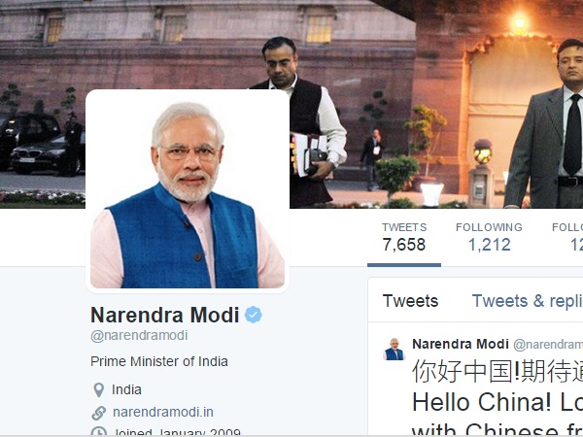
Task: Click the Narendra Modi profile name heading
Action: (x=165, y=315)
